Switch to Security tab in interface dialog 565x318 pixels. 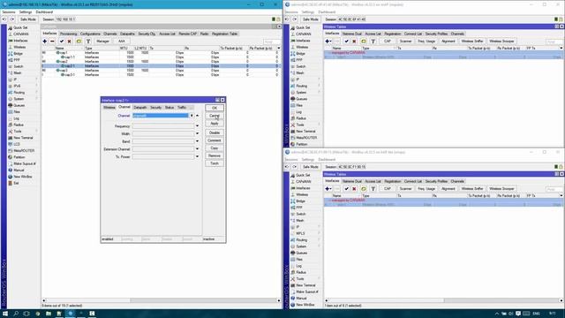pos(155,108)
